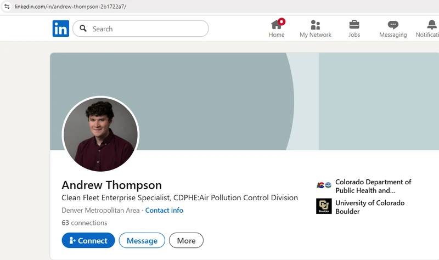Open the Jobs briefcase icon
This screenshot has width=439, height=260.
(x=354, y=25)
